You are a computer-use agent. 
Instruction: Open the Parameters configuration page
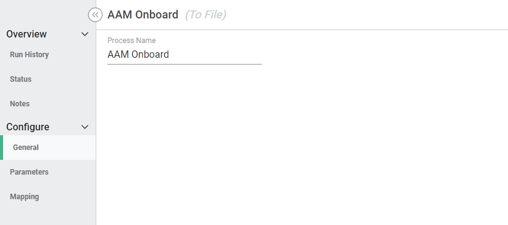tap(29, 172)
